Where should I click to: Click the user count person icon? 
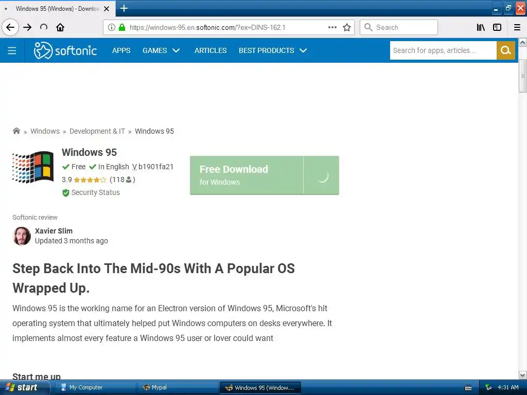tap(129, 179)
